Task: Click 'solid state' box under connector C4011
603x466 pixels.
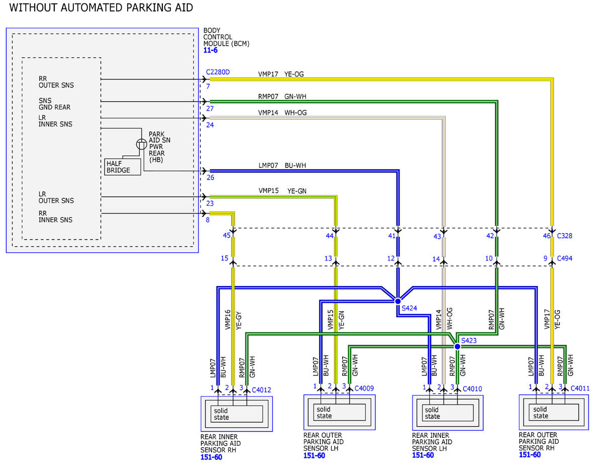Action: 555,412
